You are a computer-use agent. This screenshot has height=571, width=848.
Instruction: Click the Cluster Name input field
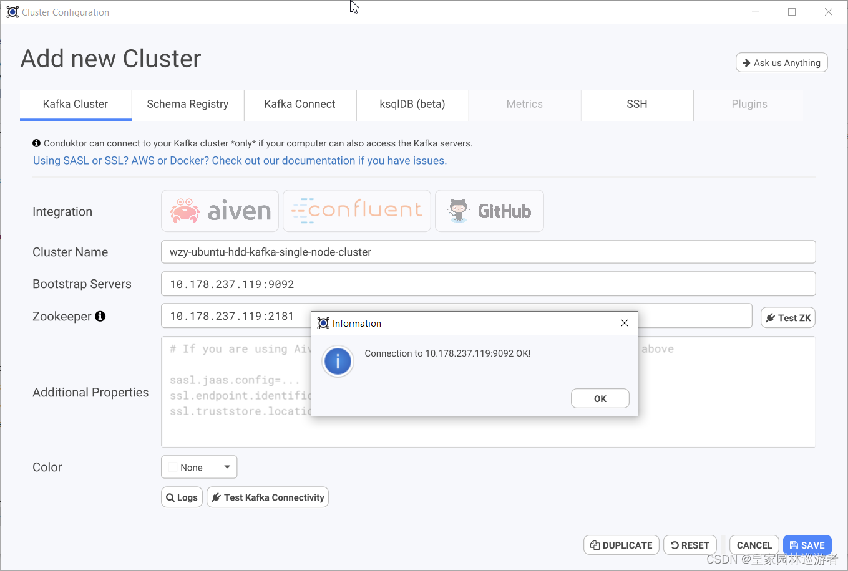coord(488,252)
